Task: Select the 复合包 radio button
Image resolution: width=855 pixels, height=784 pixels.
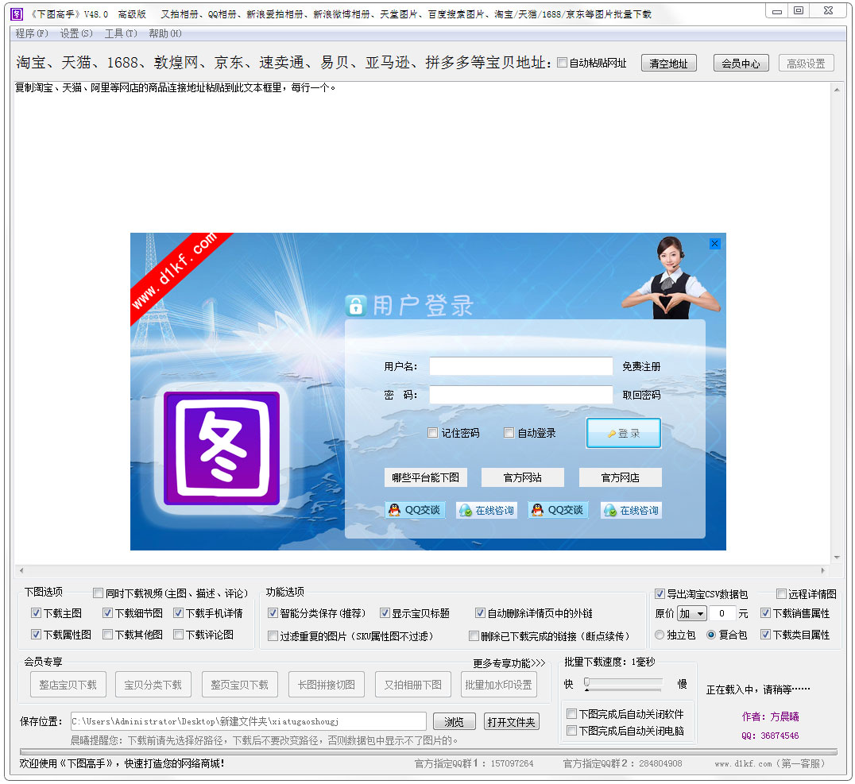Action: coord(711,635)
